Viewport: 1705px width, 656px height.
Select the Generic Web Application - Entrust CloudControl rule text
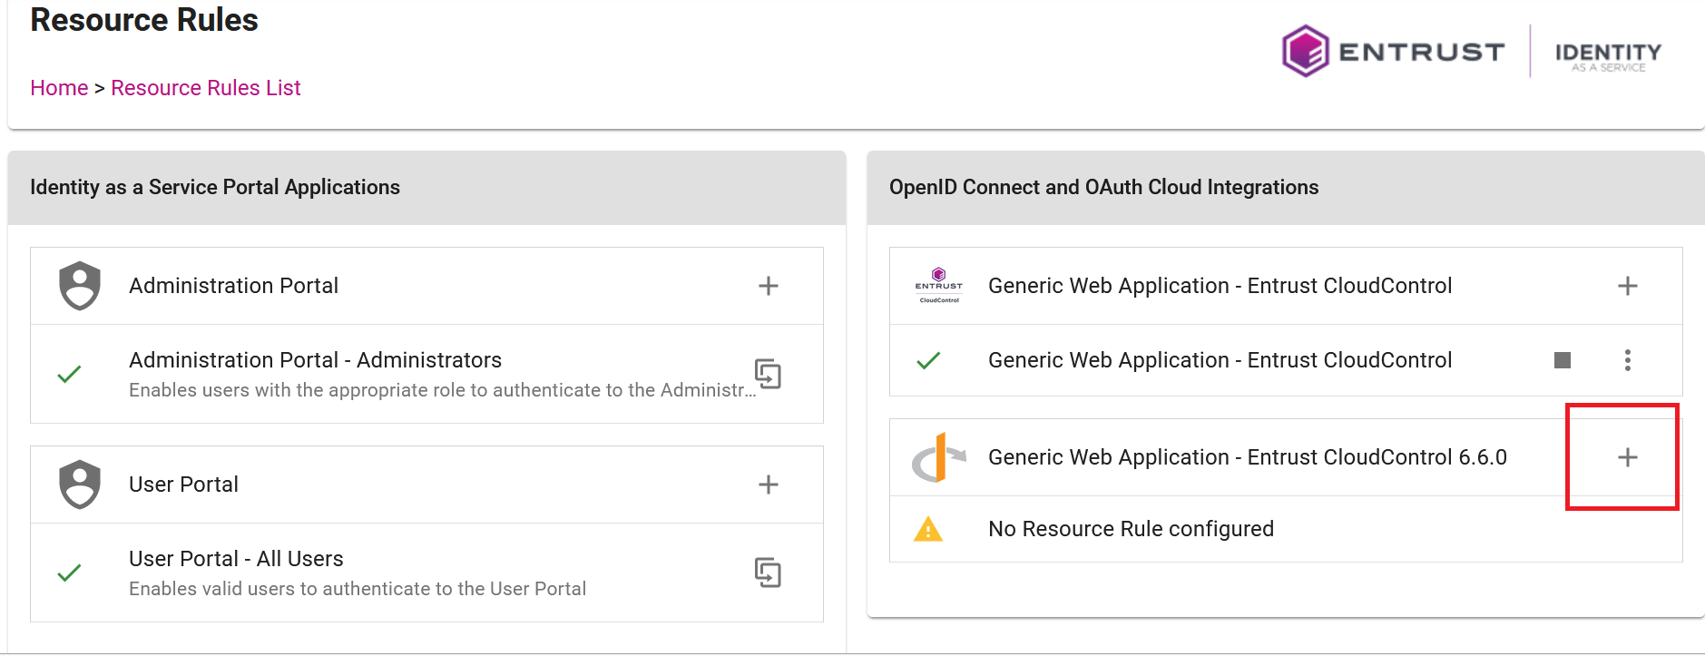1220,360
